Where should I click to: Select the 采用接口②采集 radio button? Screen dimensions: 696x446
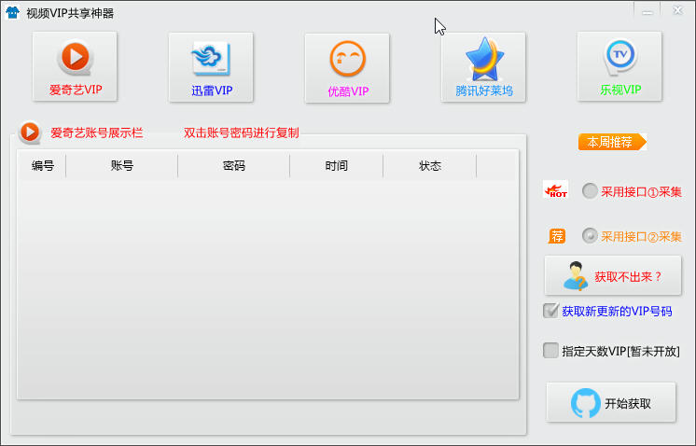coord(590,236)
